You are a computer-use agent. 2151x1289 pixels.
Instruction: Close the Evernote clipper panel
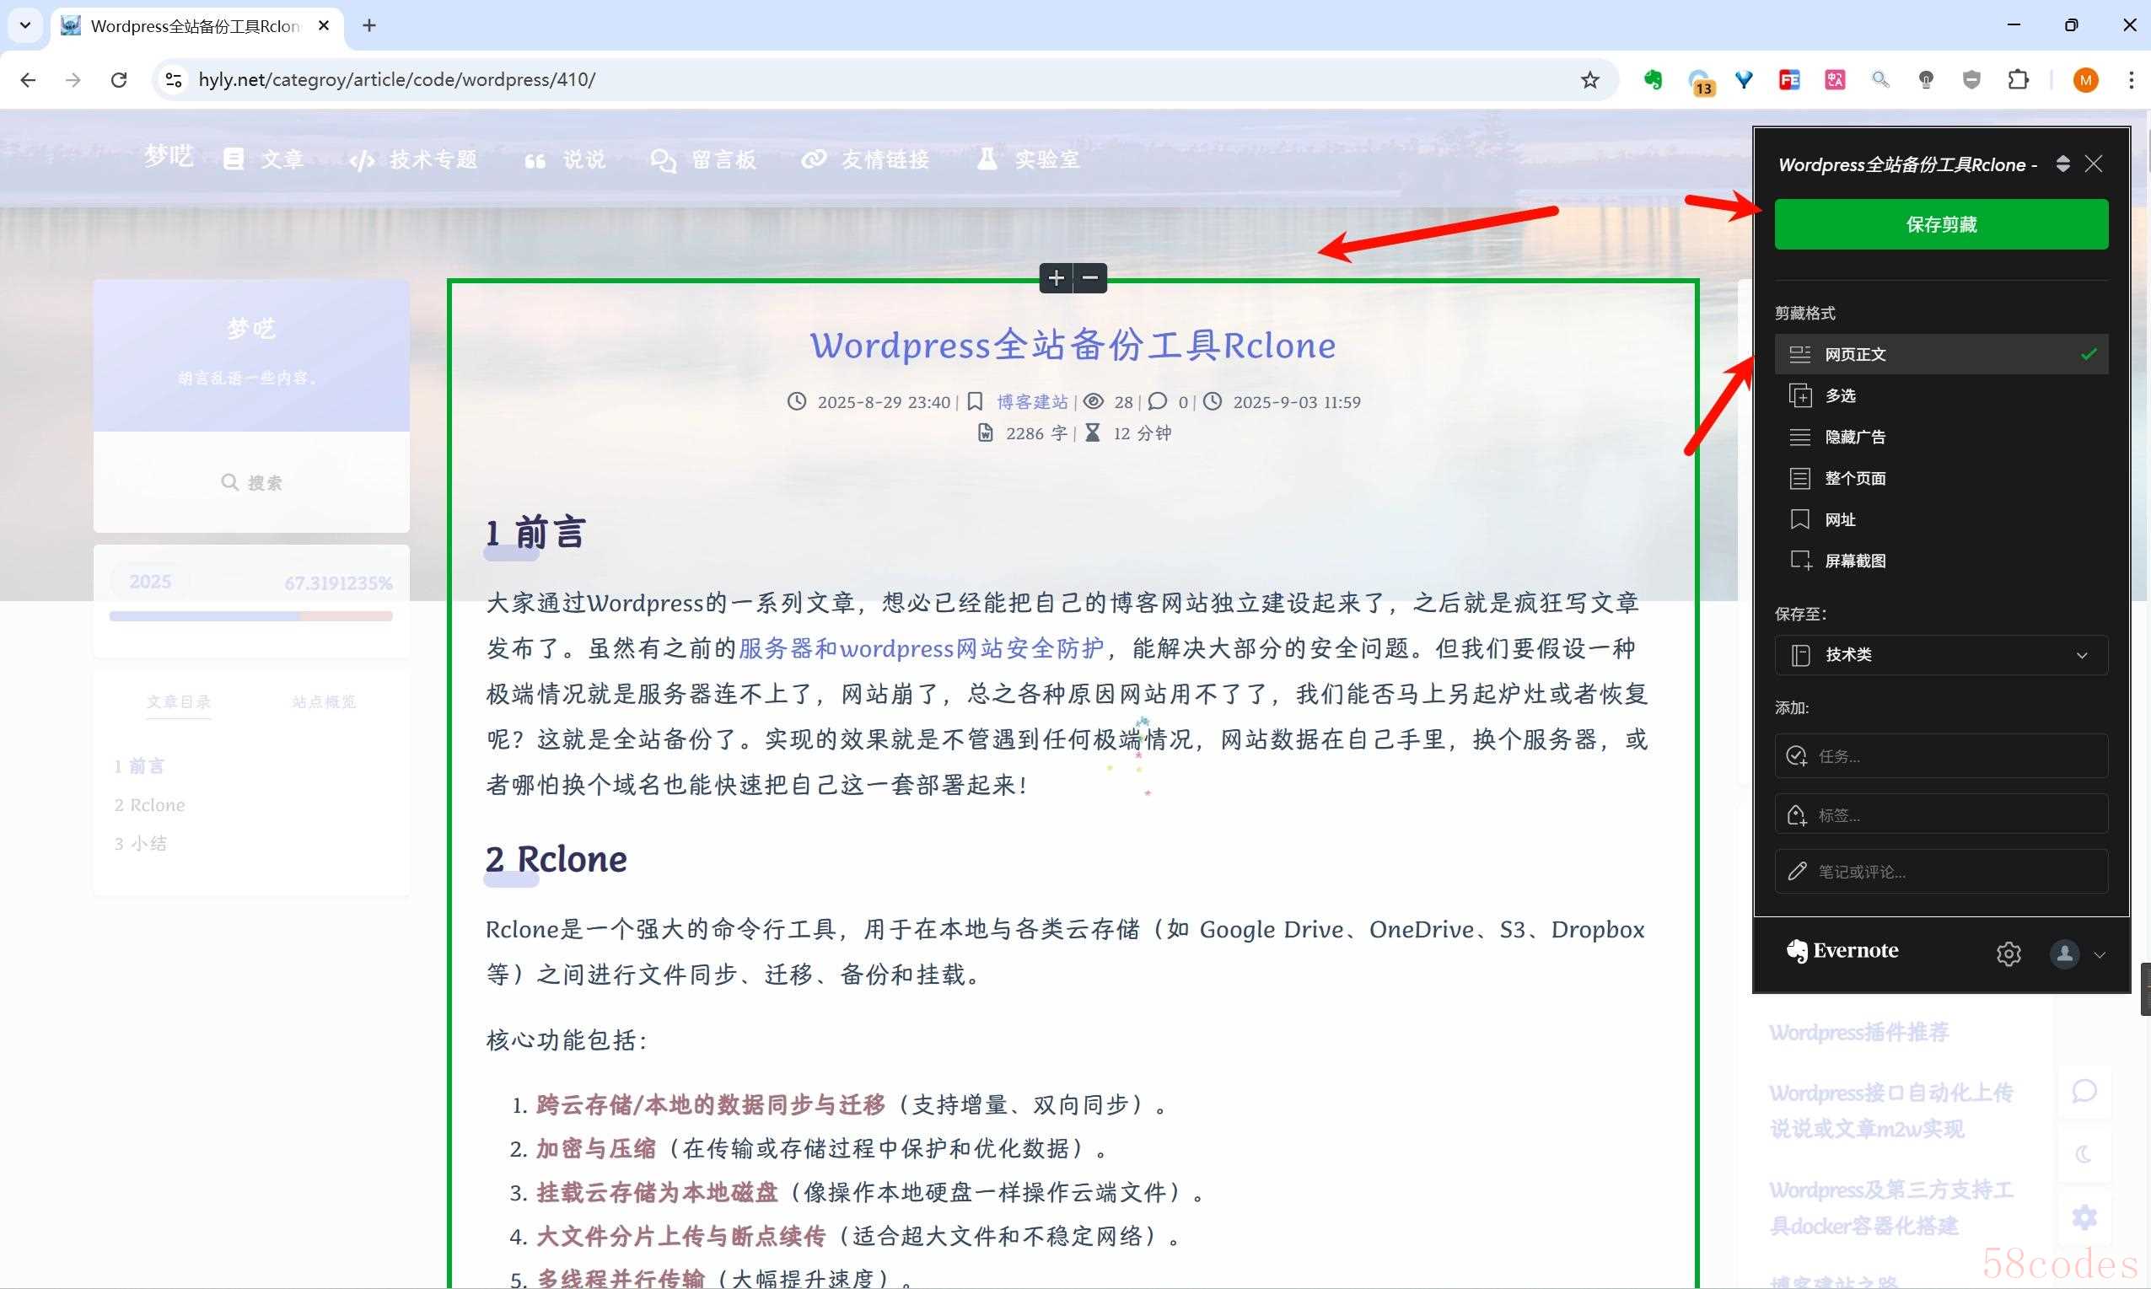[2094, 164]
